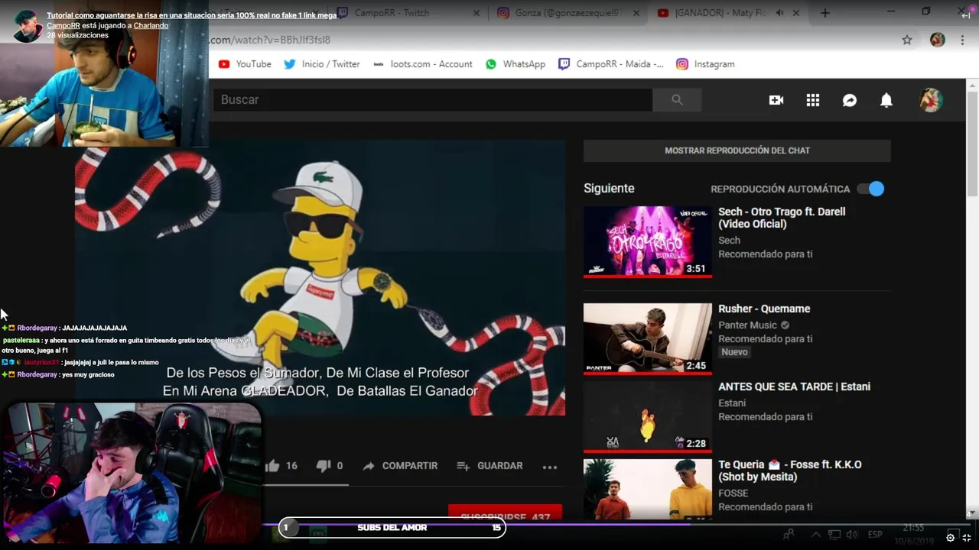Image resolution: width=979 pixels, height=550 pixels.
Task: Open Te Queria - Fosse ft. K.K.O title
Action: coord(790,471)
